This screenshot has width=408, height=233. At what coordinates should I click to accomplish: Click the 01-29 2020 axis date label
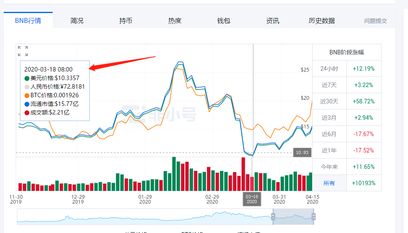[145, 199]
